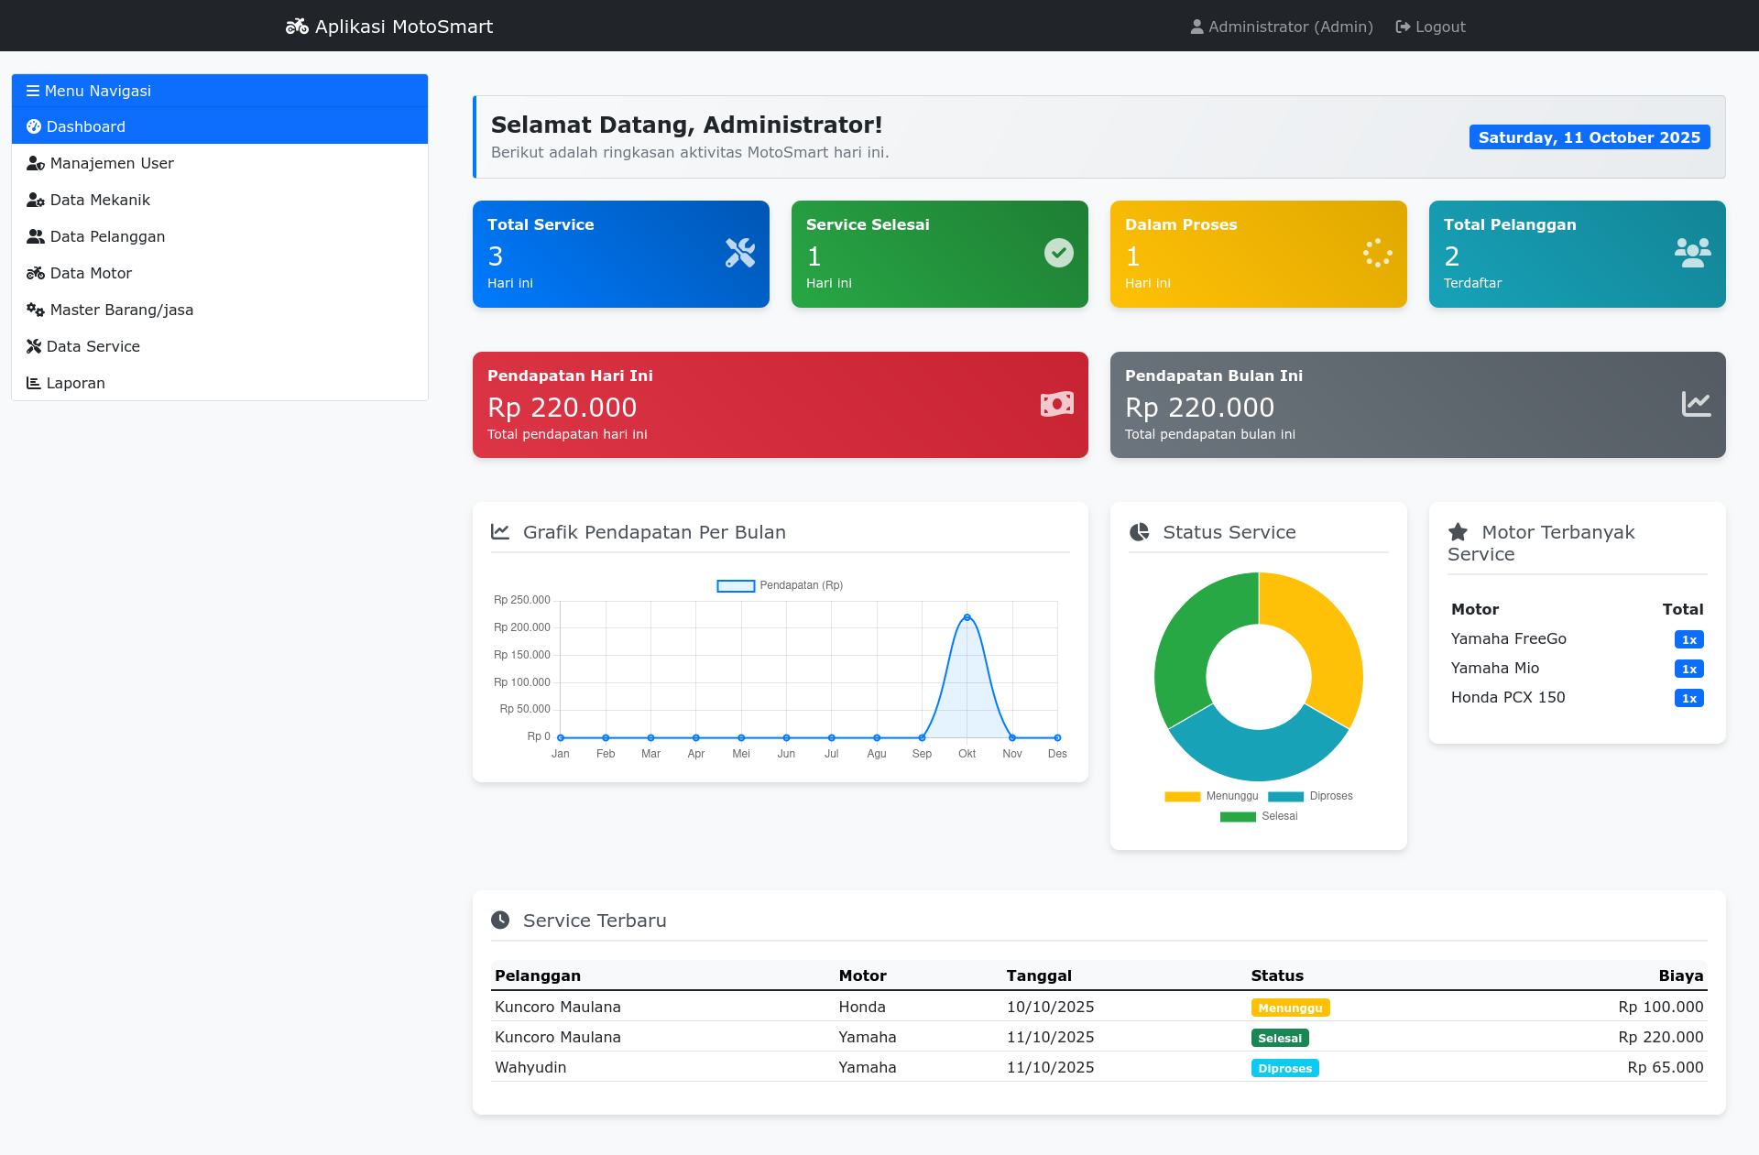Click the spinner icon on the Dalam Proses card
Image resolution: width=1759 pixels, height=1155 pixels.
coord(1378,253)
